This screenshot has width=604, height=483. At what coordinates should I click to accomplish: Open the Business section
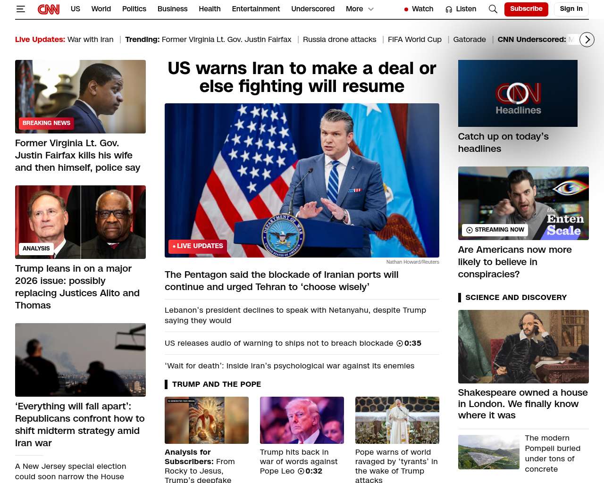point(172,9)
